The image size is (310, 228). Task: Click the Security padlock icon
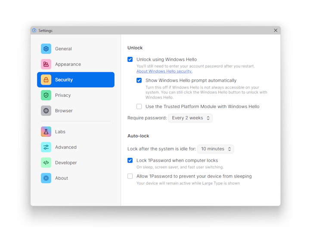coord(46,80)
